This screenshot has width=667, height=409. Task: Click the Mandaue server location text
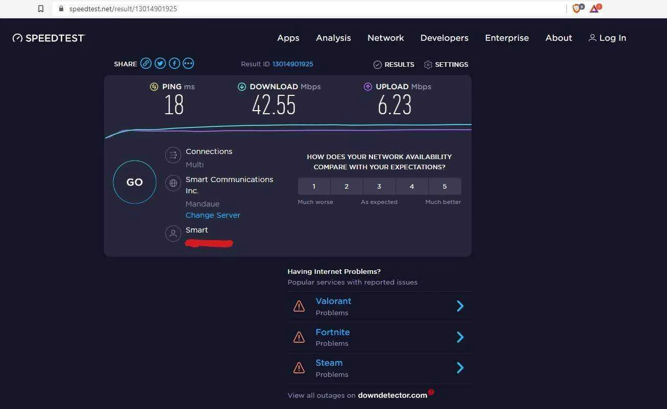[203, 204]
